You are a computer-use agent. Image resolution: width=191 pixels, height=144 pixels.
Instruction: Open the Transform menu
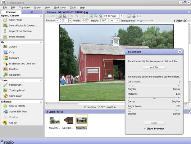click(25, 8)
